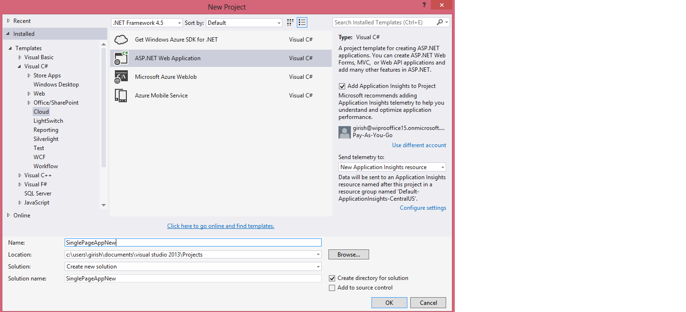Screen dimensions: 686x312
Task: Click the Solution name input field
Action: point(193,279)
